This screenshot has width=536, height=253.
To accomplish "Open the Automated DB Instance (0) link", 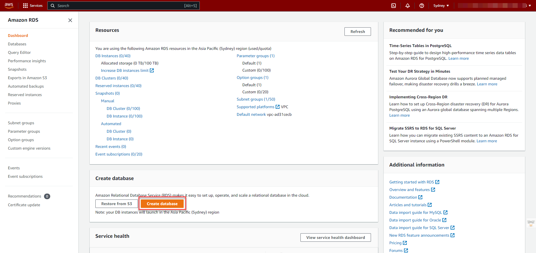I will click(x=120, y=139).
